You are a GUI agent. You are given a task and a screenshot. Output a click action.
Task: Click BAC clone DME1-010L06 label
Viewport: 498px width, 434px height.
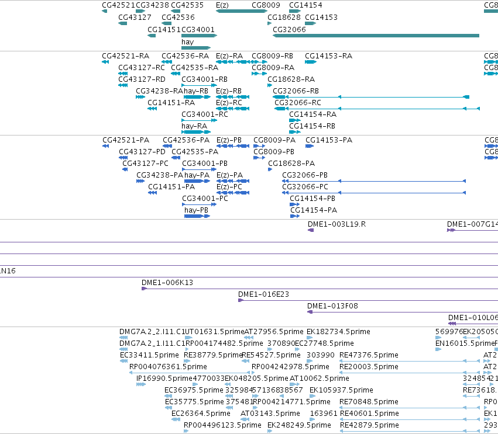[473, 318]
